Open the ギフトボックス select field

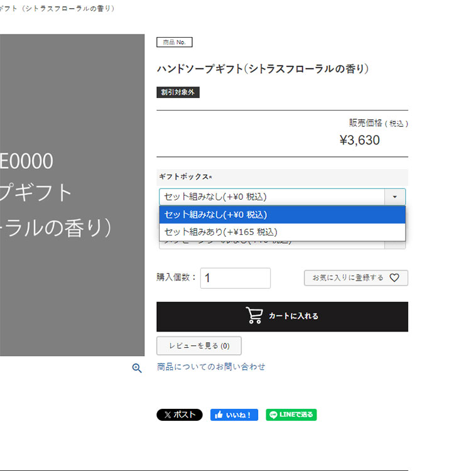point(282,197)
